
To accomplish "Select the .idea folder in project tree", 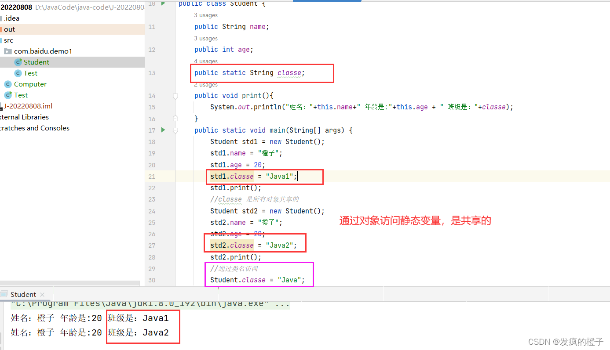I will coord(12,18).
